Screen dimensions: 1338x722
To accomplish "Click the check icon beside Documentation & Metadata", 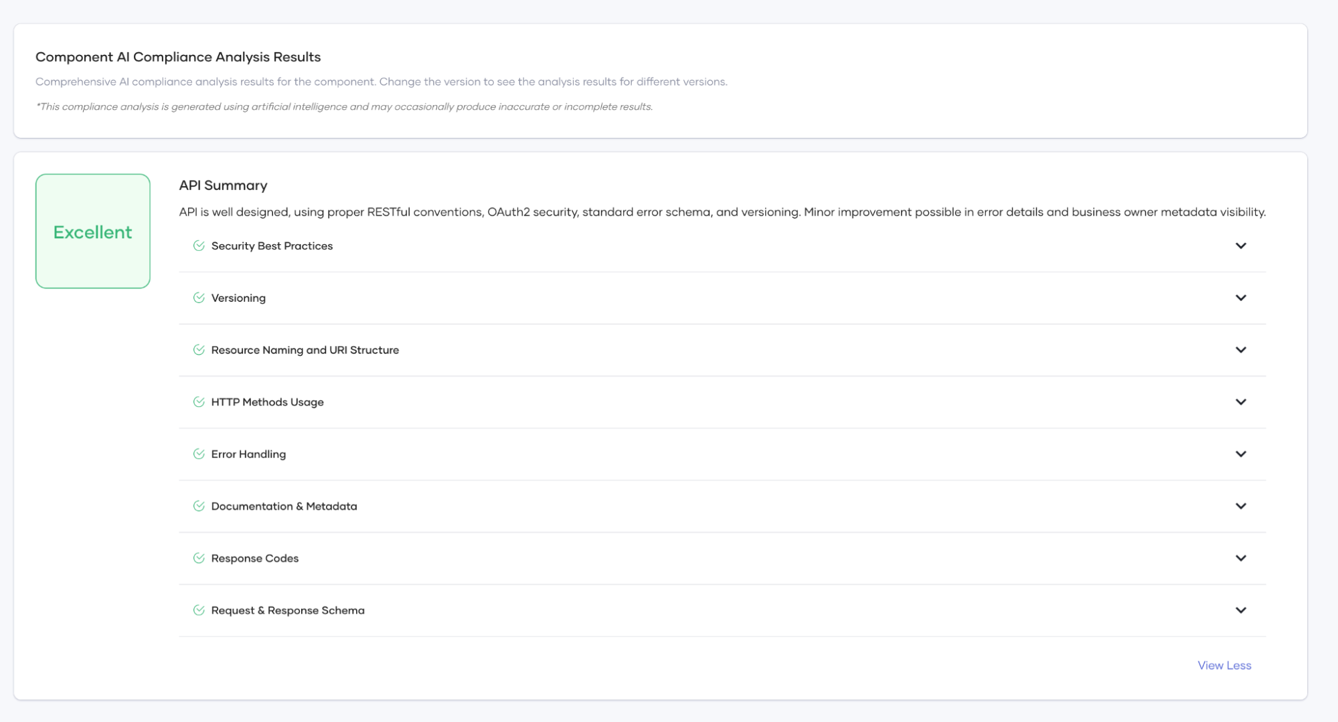I will (x=199, y=506).
